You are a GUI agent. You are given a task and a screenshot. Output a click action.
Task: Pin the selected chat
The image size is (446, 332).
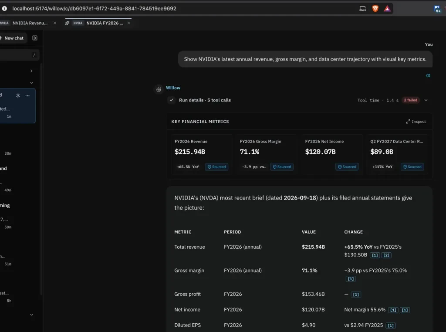click(x=18, y=95)
